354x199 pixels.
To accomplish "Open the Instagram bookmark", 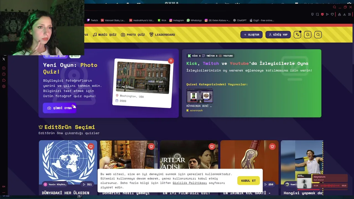I will point(176,20).
